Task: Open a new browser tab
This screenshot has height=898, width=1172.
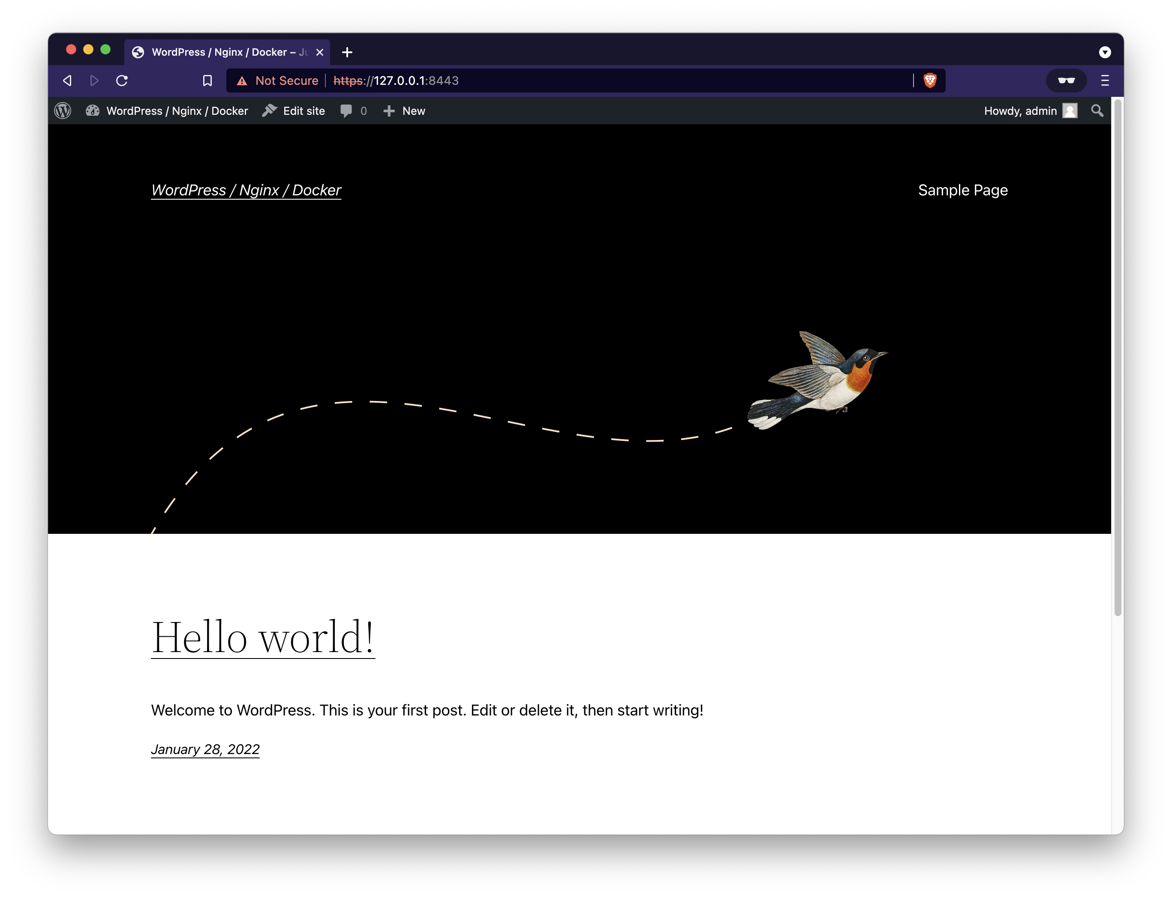Action: (x=347, y=52)
